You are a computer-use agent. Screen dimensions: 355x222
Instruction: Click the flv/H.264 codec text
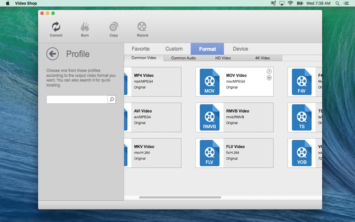pos(233,153)
